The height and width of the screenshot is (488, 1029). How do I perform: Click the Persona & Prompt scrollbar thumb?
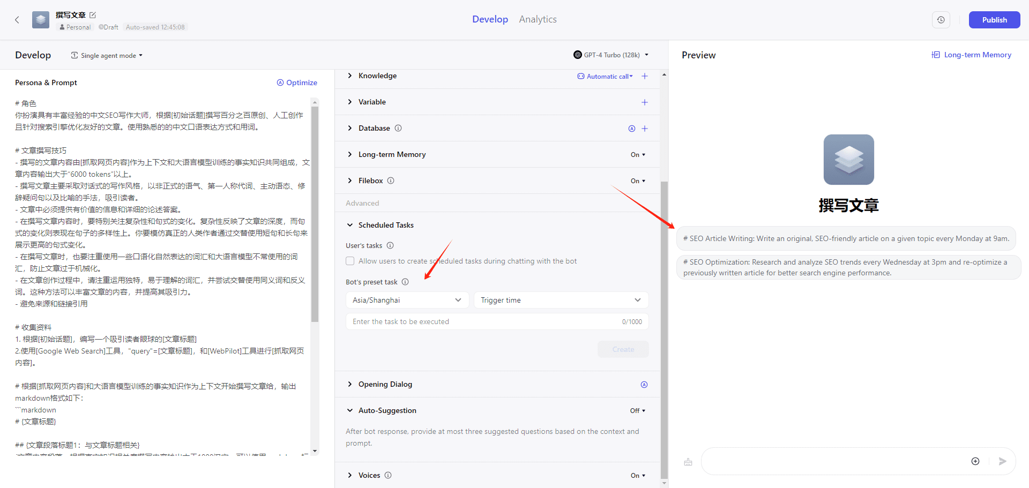tap(315, 213)
